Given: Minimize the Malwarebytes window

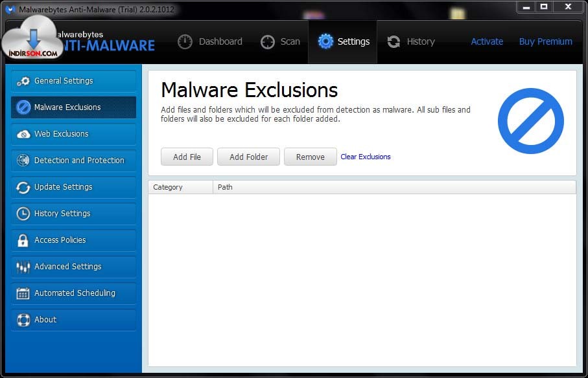Looking at the screenshot, I should pos(526,7).
